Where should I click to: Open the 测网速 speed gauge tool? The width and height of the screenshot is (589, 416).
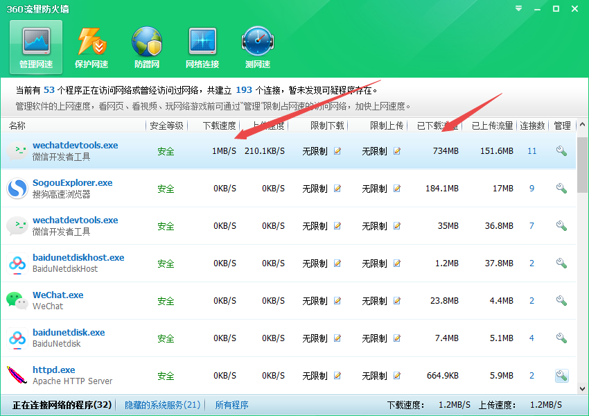(x=258, y=47)
